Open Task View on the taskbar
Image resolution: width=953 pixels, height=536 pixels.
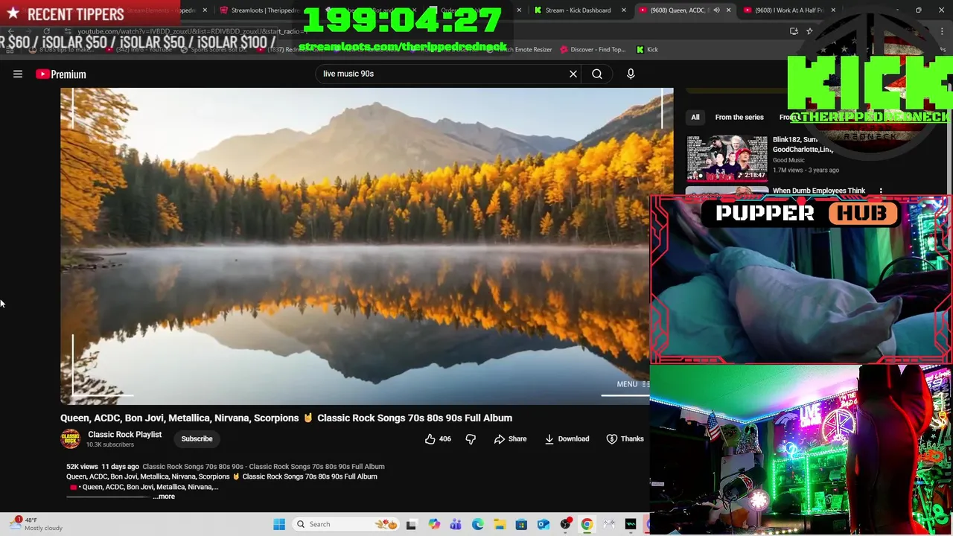pos(411,524)
